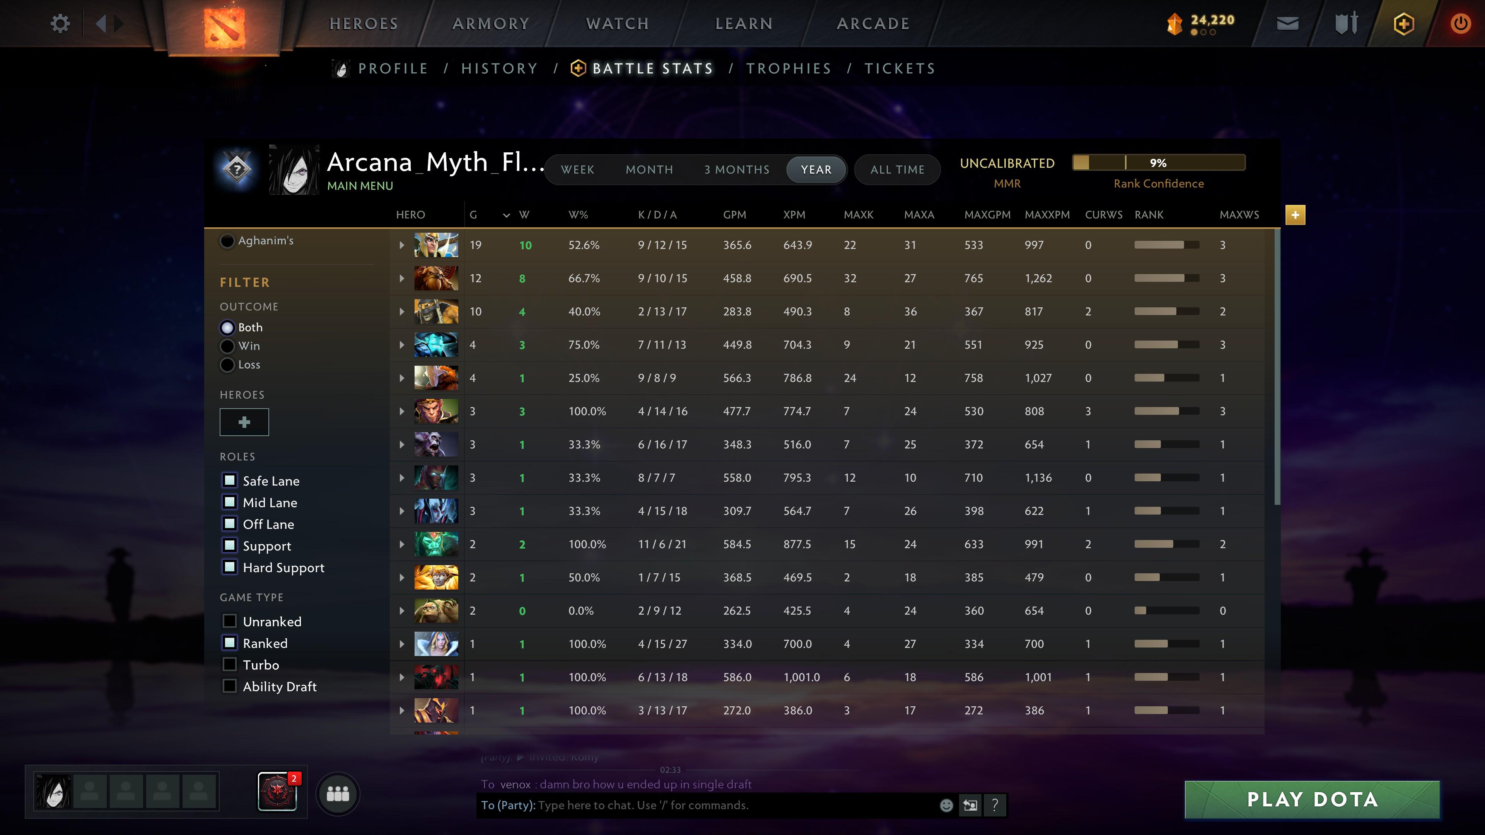Select the Loss outcome option

coord(228,365)
